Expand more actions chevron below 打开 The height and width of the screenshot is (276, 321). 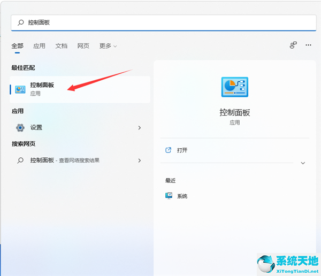point(303,163)
